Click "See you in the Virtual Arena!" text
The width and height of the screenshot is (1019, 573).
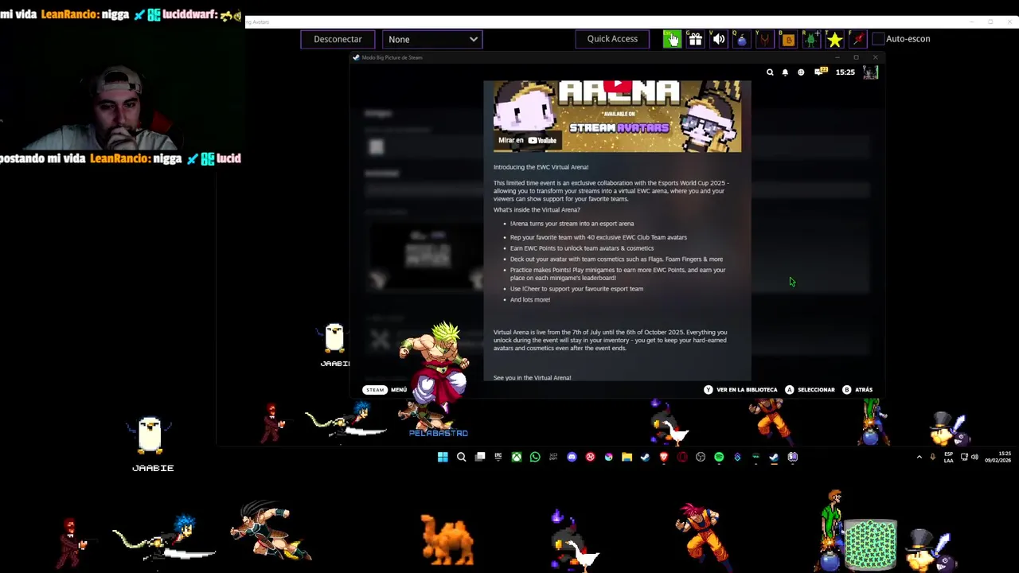point(532,378)
